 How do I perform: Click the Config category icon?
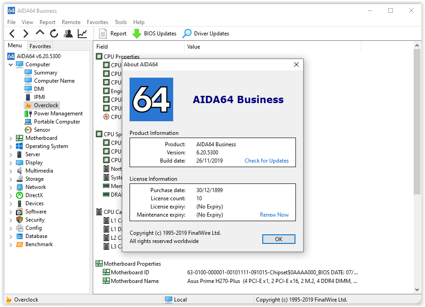click(x=20, y=228)
